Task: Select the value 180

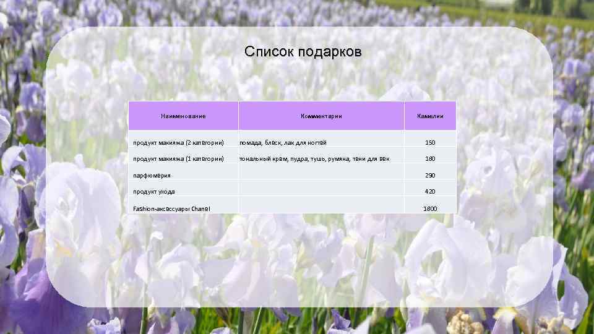Action: (430, 159)
